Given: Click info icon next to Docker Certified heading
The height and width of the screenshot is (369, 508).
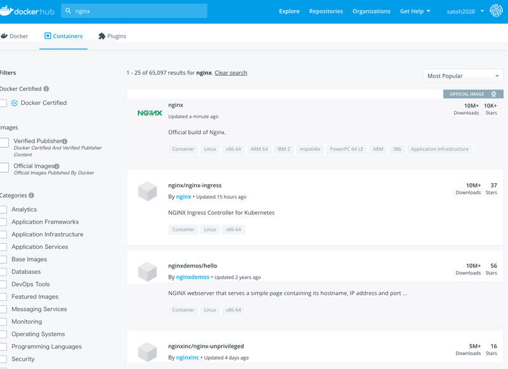Looking at the screenshot, I should pyautogui.click(x=46, y=89).
